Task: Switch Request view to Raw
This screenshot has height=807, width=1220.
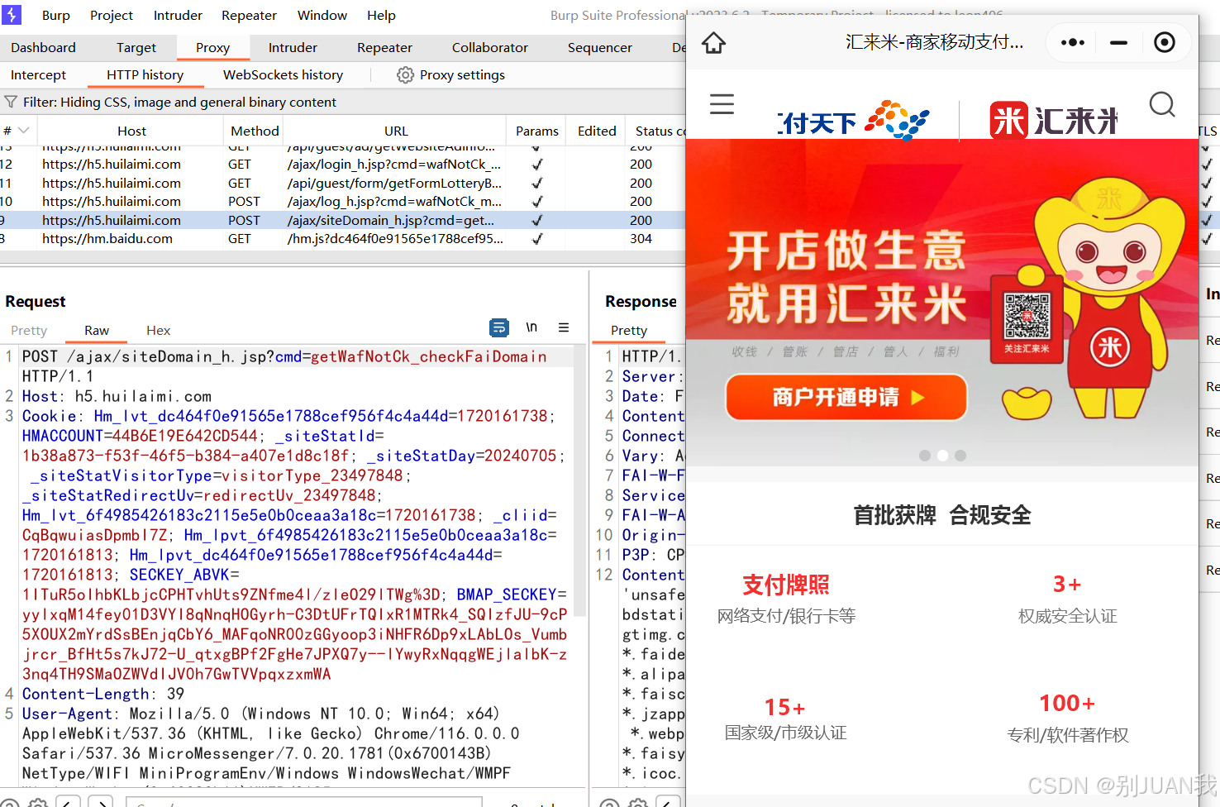Action: coord(97,330)
